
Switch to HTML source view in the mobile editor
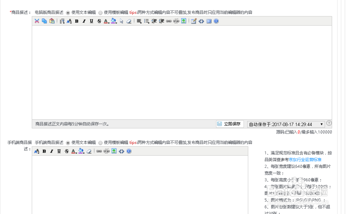pyautogui.click(x=121, y=151)
